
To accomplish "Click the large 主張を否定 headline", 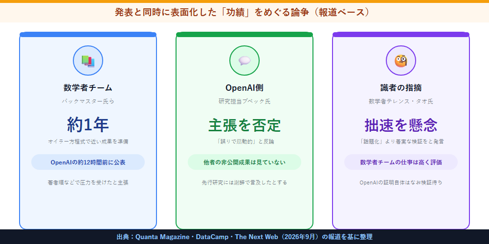I will pos(244,125).
